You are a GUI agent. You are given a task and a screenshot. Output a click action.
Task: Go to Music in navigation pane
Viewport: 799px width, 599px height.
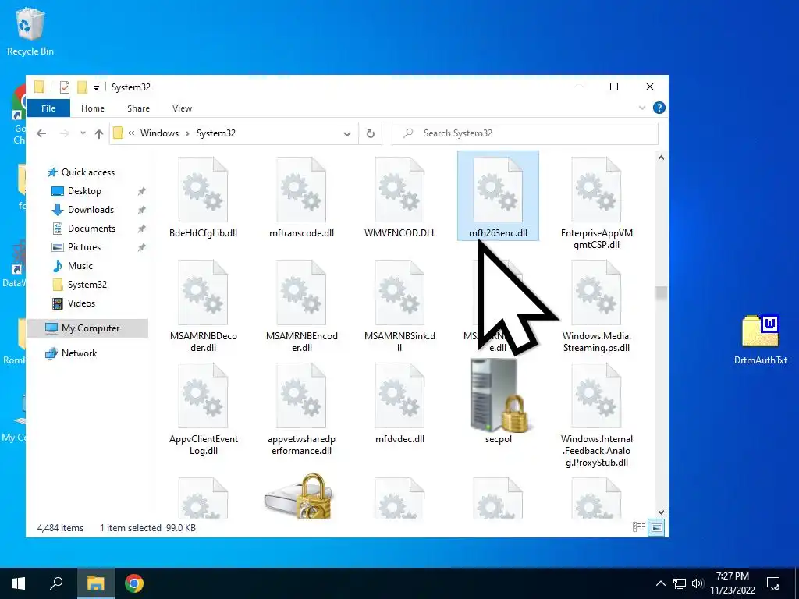tap(80, 266)
